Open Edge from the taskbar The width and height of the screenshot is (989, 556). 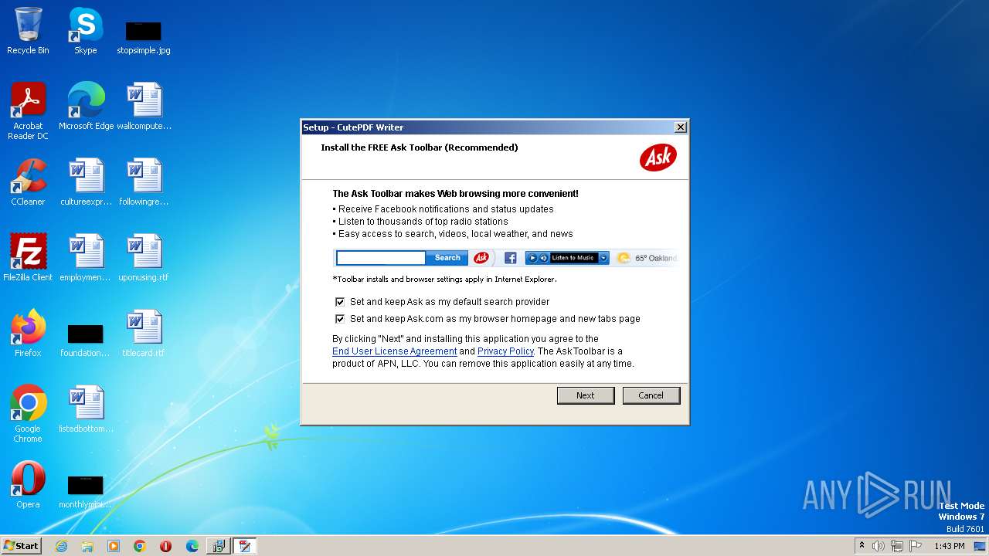click(x=192, y=546)
